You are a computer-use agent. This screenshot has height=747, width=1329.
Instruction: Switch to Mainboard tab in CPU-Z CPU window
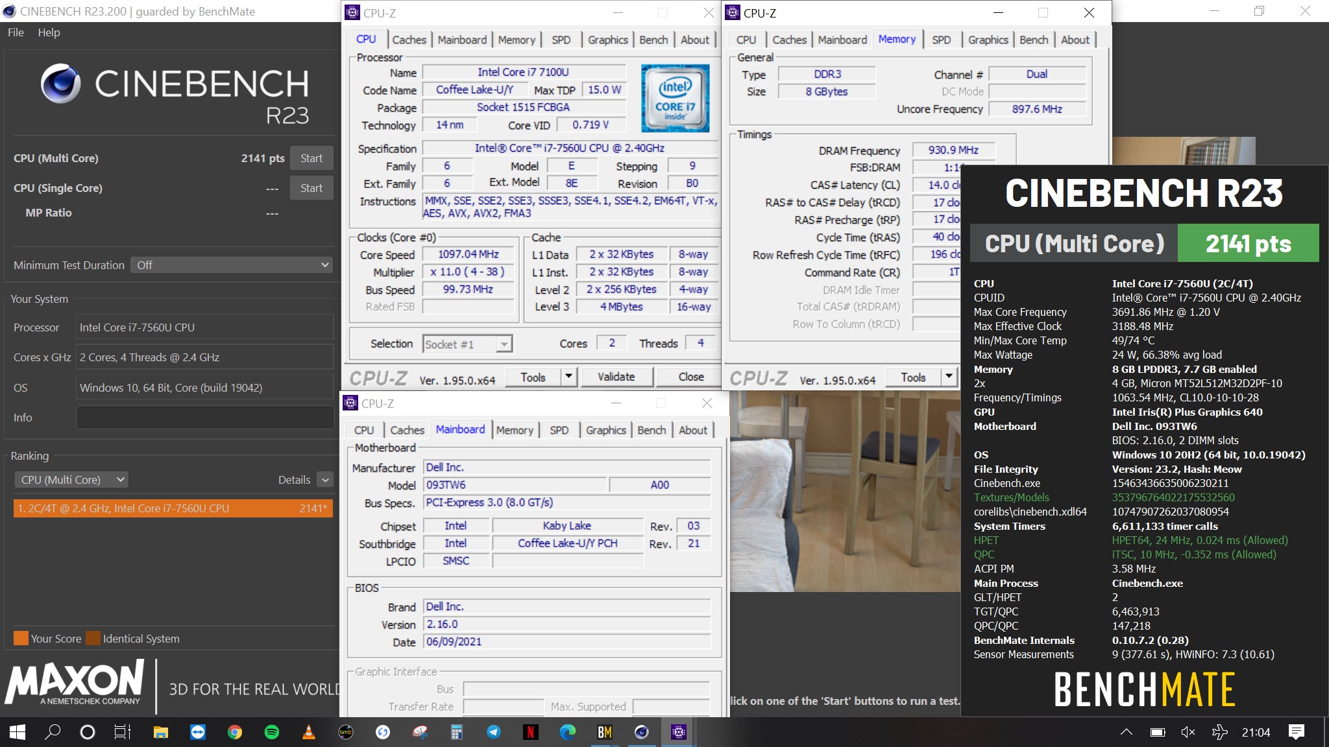[x=462, y=40]
